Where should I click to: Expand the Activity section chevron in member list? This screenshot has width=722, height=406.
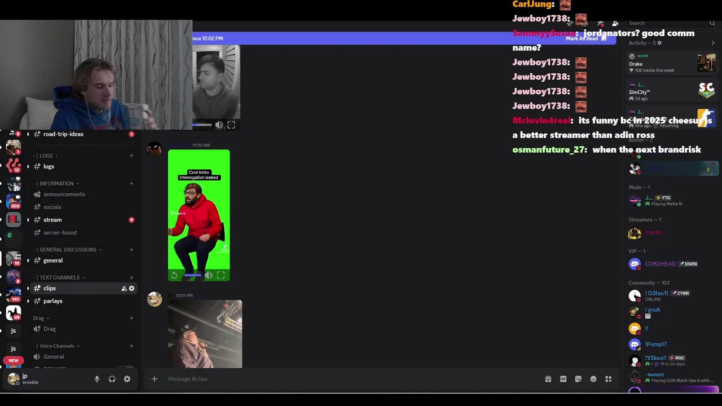point(713,43)
